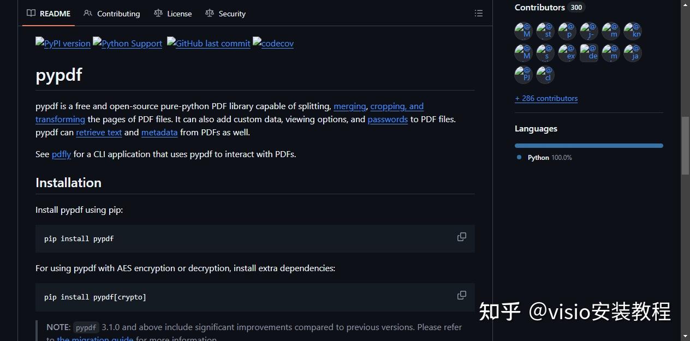The image size is (690, 341).
Task: Open contributor avatar labeled @ex
Action: point(567,53)
